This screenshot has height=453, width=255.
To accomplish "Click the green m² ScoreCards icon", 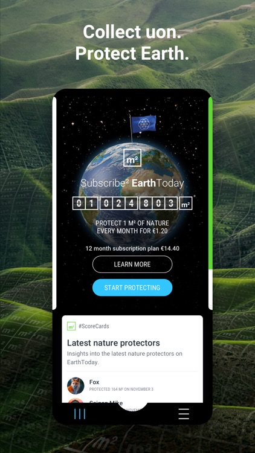I will [x=71, y=326].
